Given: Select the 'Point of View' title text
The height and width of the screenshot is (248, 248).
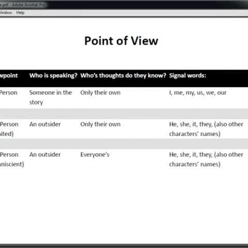Looking at the screenshot, I should click(121, 41).
